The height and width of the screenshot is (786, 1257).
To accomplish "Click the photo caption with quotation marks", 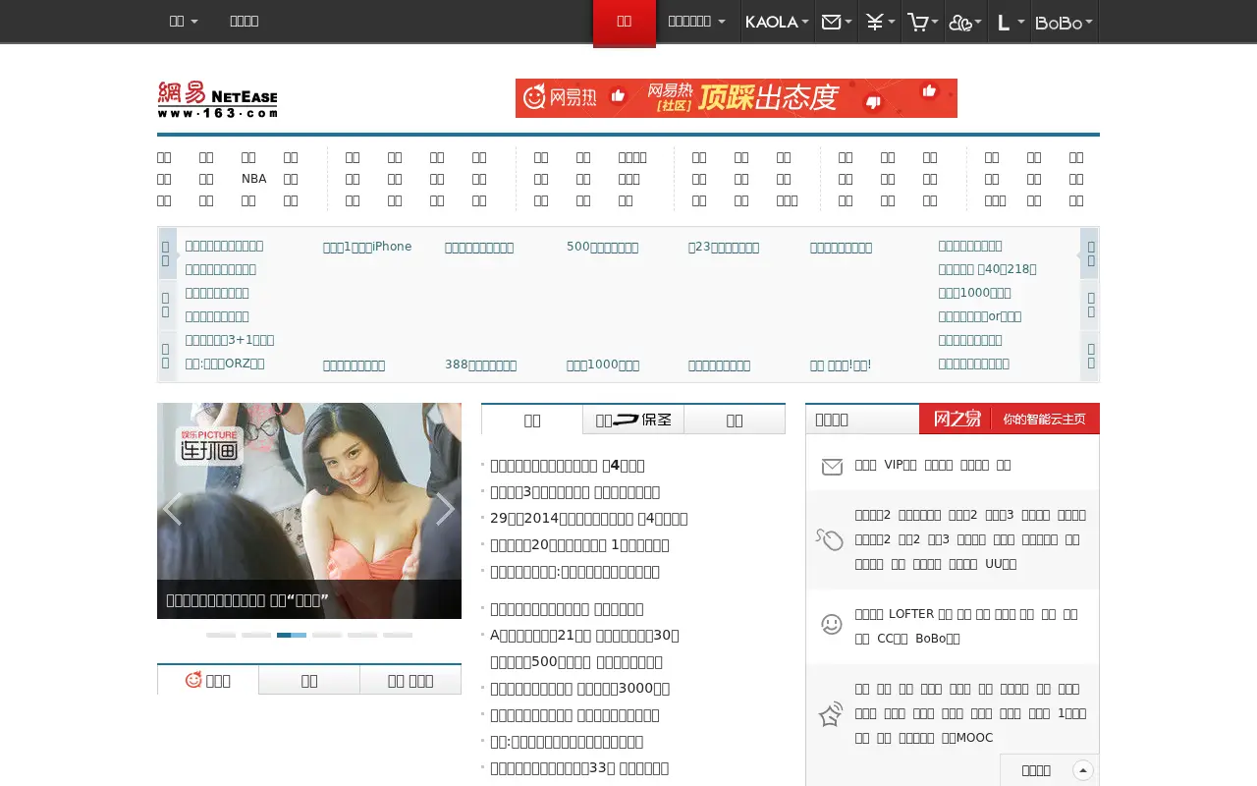I will pos(246,600).
